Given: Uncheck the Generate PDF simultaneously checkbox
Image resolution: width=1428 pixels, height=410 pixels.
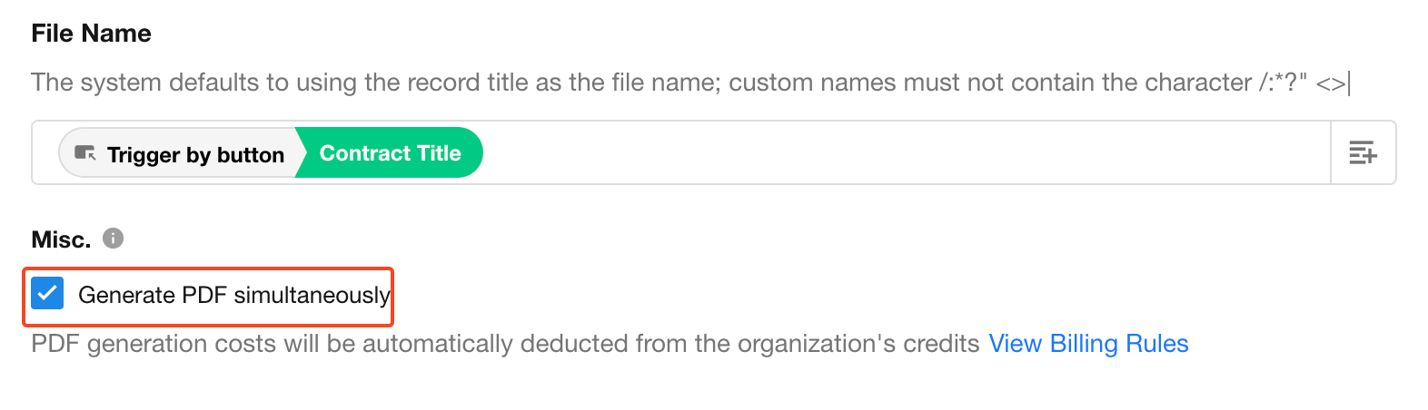Looking at the screenshot, I should 47,294.
